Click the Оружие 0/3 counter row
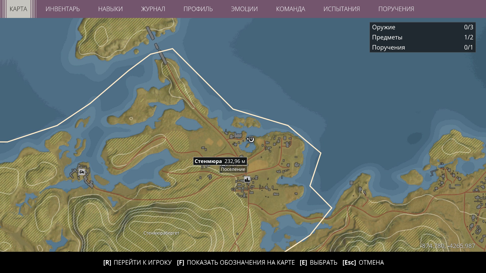Viewport: 486px width, 273px height. [422, 27]
